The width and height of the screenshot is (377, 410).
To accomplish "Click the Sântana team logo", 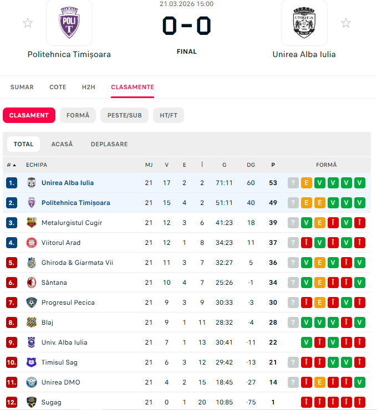I will (x=32, y=283).
